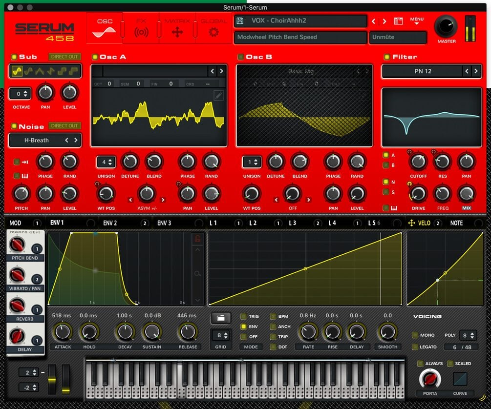Viewport: 491px width, 409px height.
Task: Open the Osc A unison voices stepper
Action: 106,162
